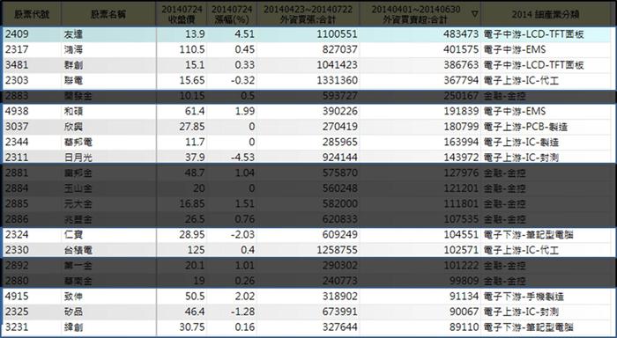
Task: Sort by the 股票代號 column header
Action: tap(32, 15)
